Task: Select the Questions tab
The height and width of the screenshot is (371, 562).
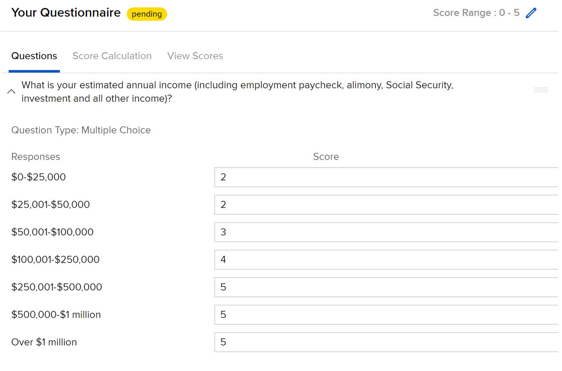Action: [34, 56]
